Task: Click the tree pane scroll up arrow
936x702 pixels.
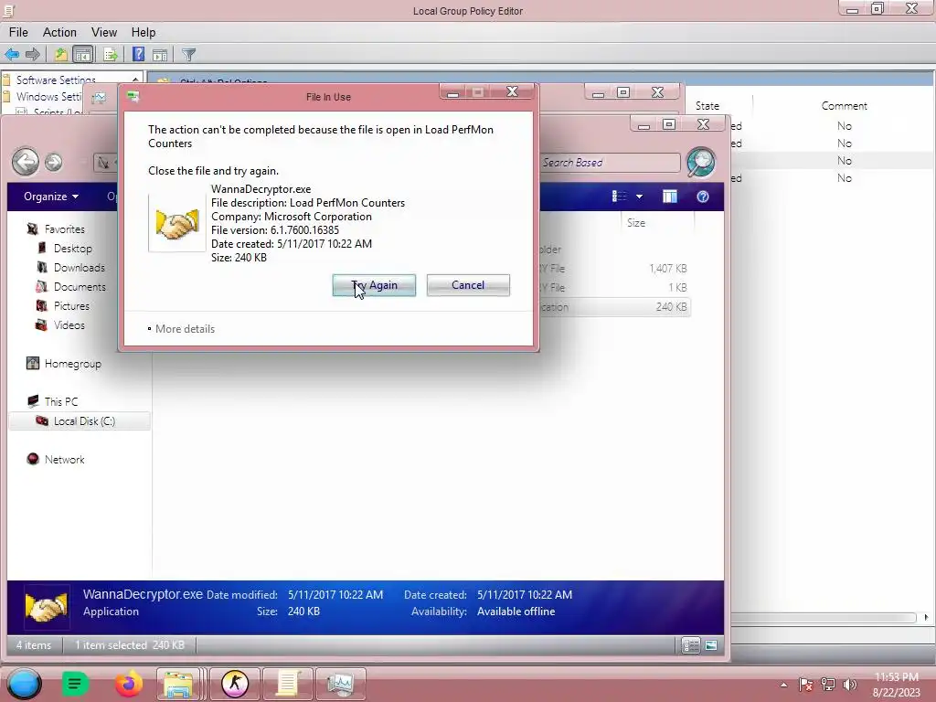Action: coord(135,80)
